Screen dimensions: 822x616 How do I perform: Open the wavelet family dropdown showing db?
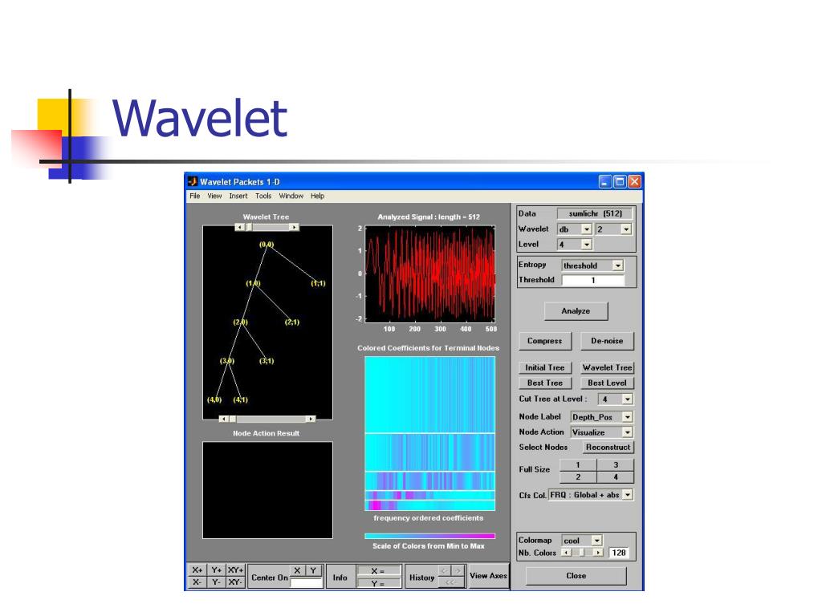tap(575, 229)
